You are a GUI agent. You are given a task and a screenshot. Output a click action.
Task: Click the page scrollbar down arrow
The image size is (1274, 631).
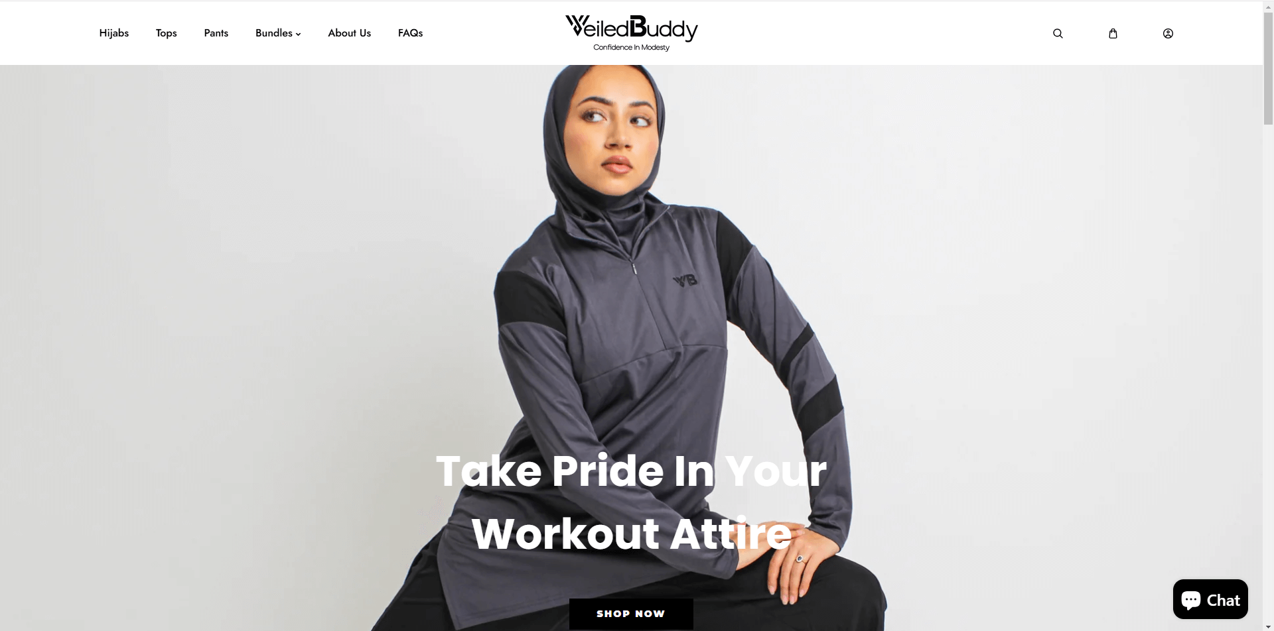pos(1268,626)
